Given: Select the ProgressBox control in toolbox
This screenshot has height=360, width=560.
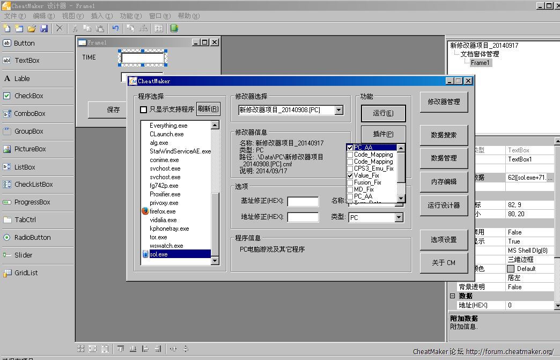Looking at the screenshot, I should pyautogui.click(x=32, y=202).
